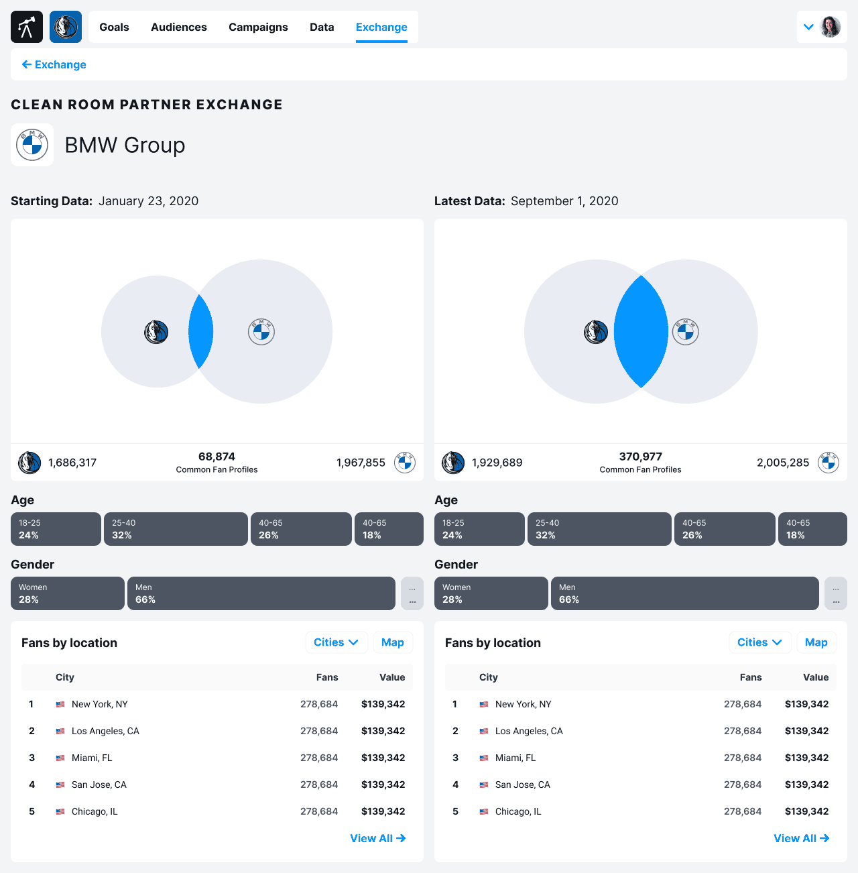Open Cities dropdown in starting data panel

[336, 642]
